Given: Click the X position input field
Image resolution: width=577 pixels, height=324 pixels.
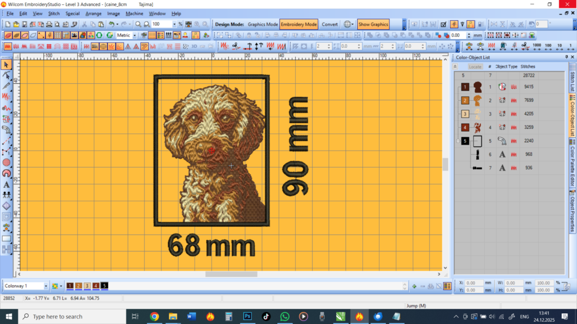Looking at the screenshot, I should tap(474, 283).
